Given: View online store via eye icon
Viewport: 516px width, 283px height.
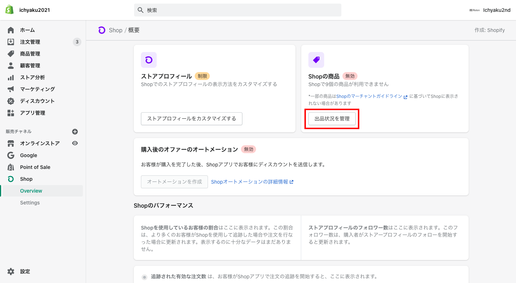Looking at the screenshot, I should (75, 143).
